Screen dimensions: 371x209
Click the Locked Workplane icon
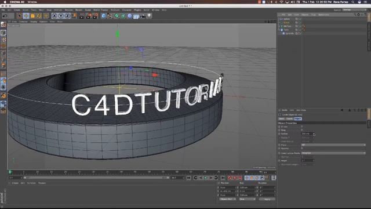point(3,104)
